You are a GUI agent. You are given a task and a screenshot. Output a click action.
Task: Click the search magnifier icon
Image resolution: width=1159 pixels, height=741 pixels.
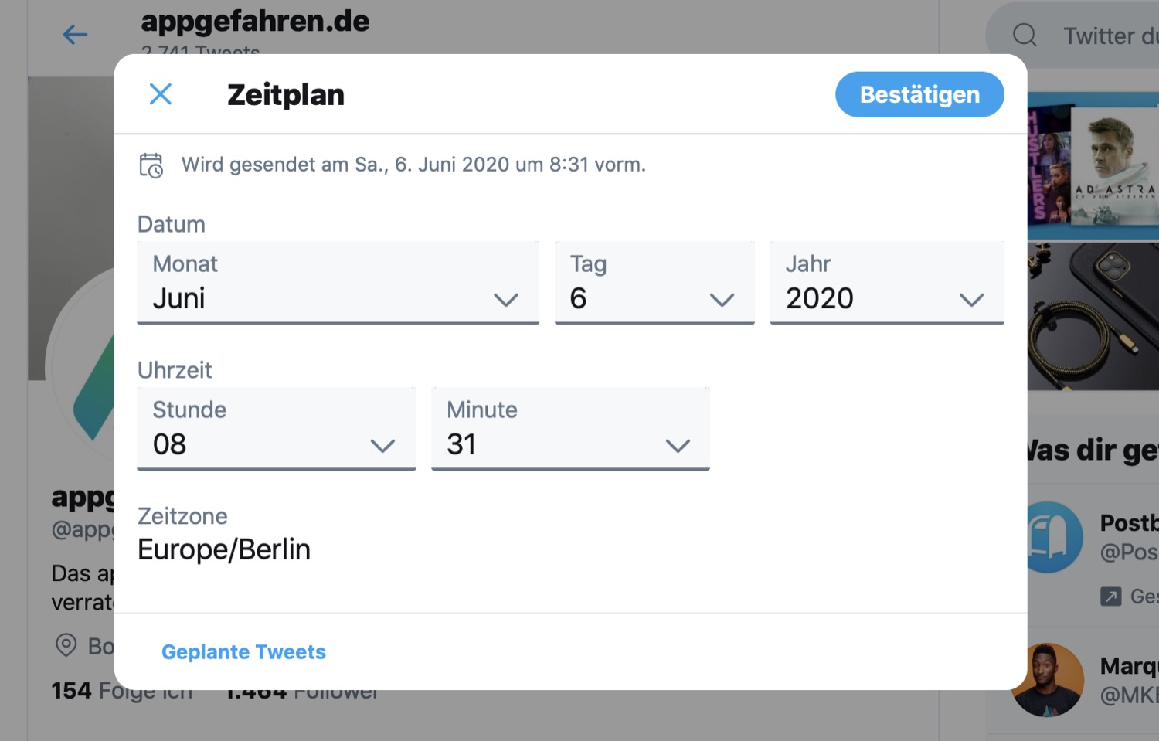click(1024, 35)
